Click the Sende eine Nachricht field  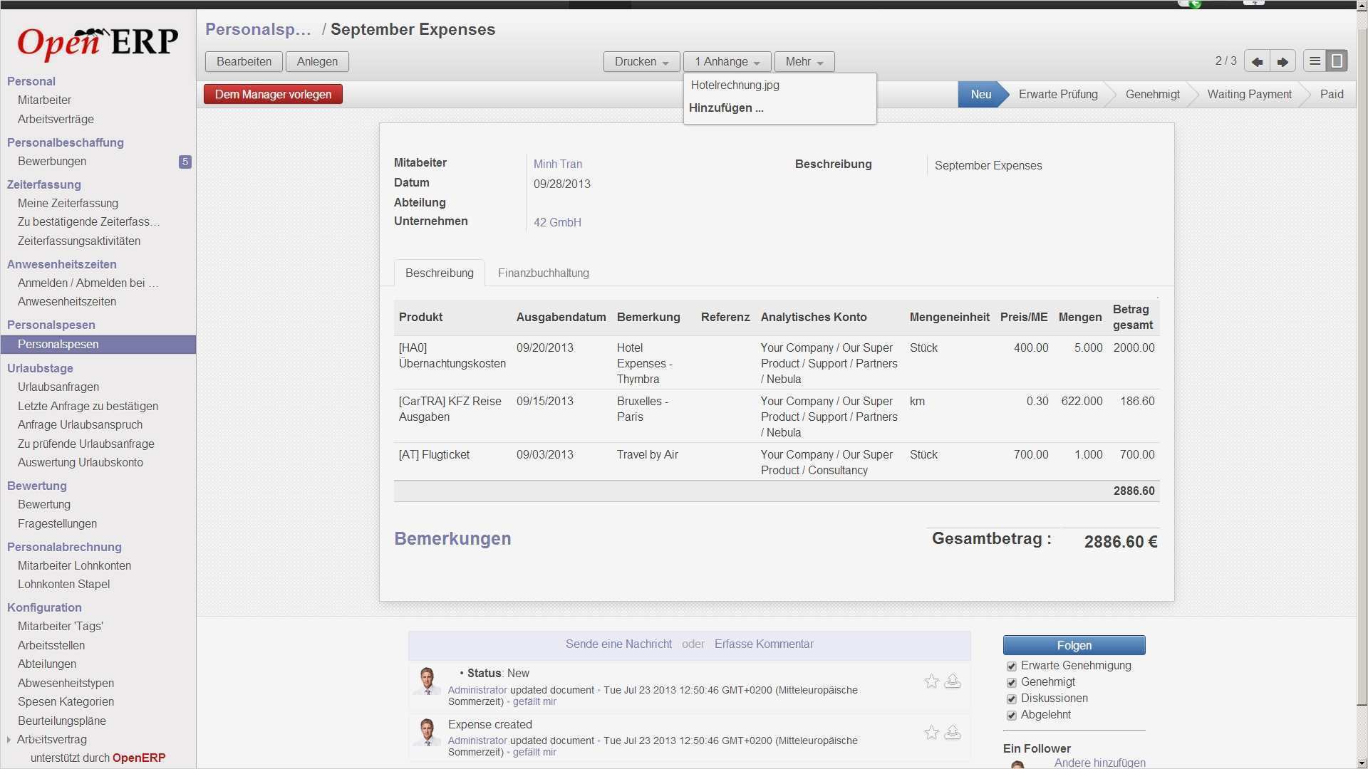click(618, 644)
